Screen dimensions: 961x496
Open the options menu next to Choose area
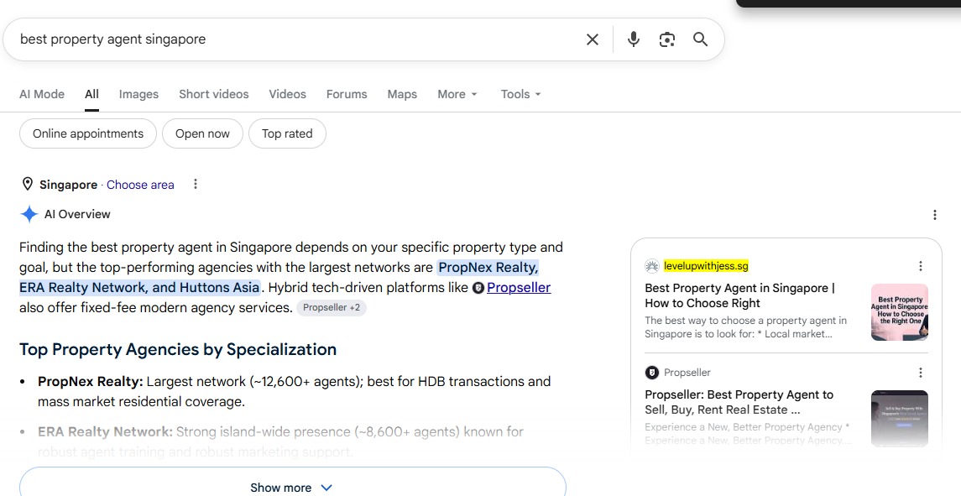(x=196, y=184)
